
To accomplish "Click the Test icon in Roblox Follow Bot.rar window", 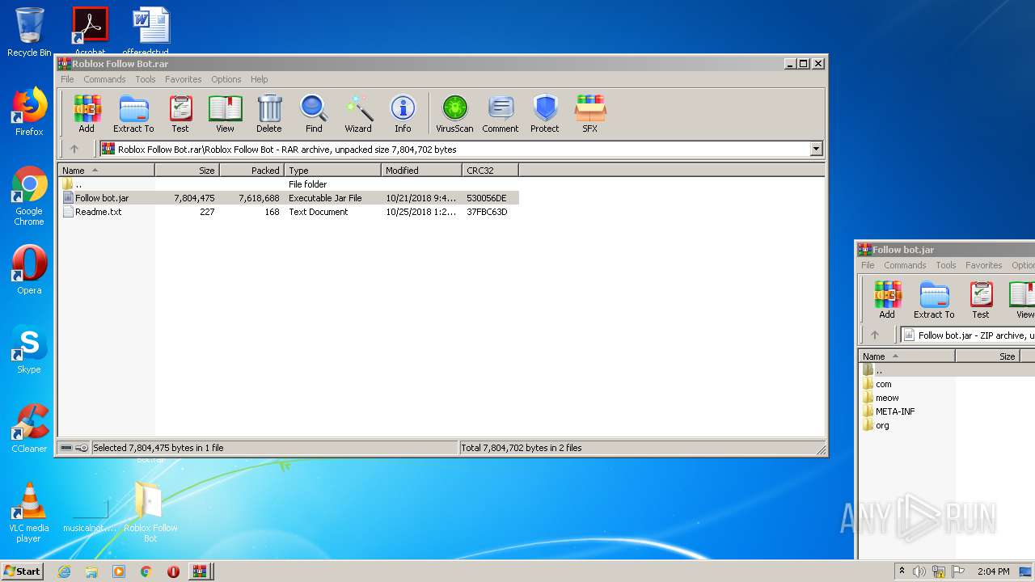I will pos(180,113).
